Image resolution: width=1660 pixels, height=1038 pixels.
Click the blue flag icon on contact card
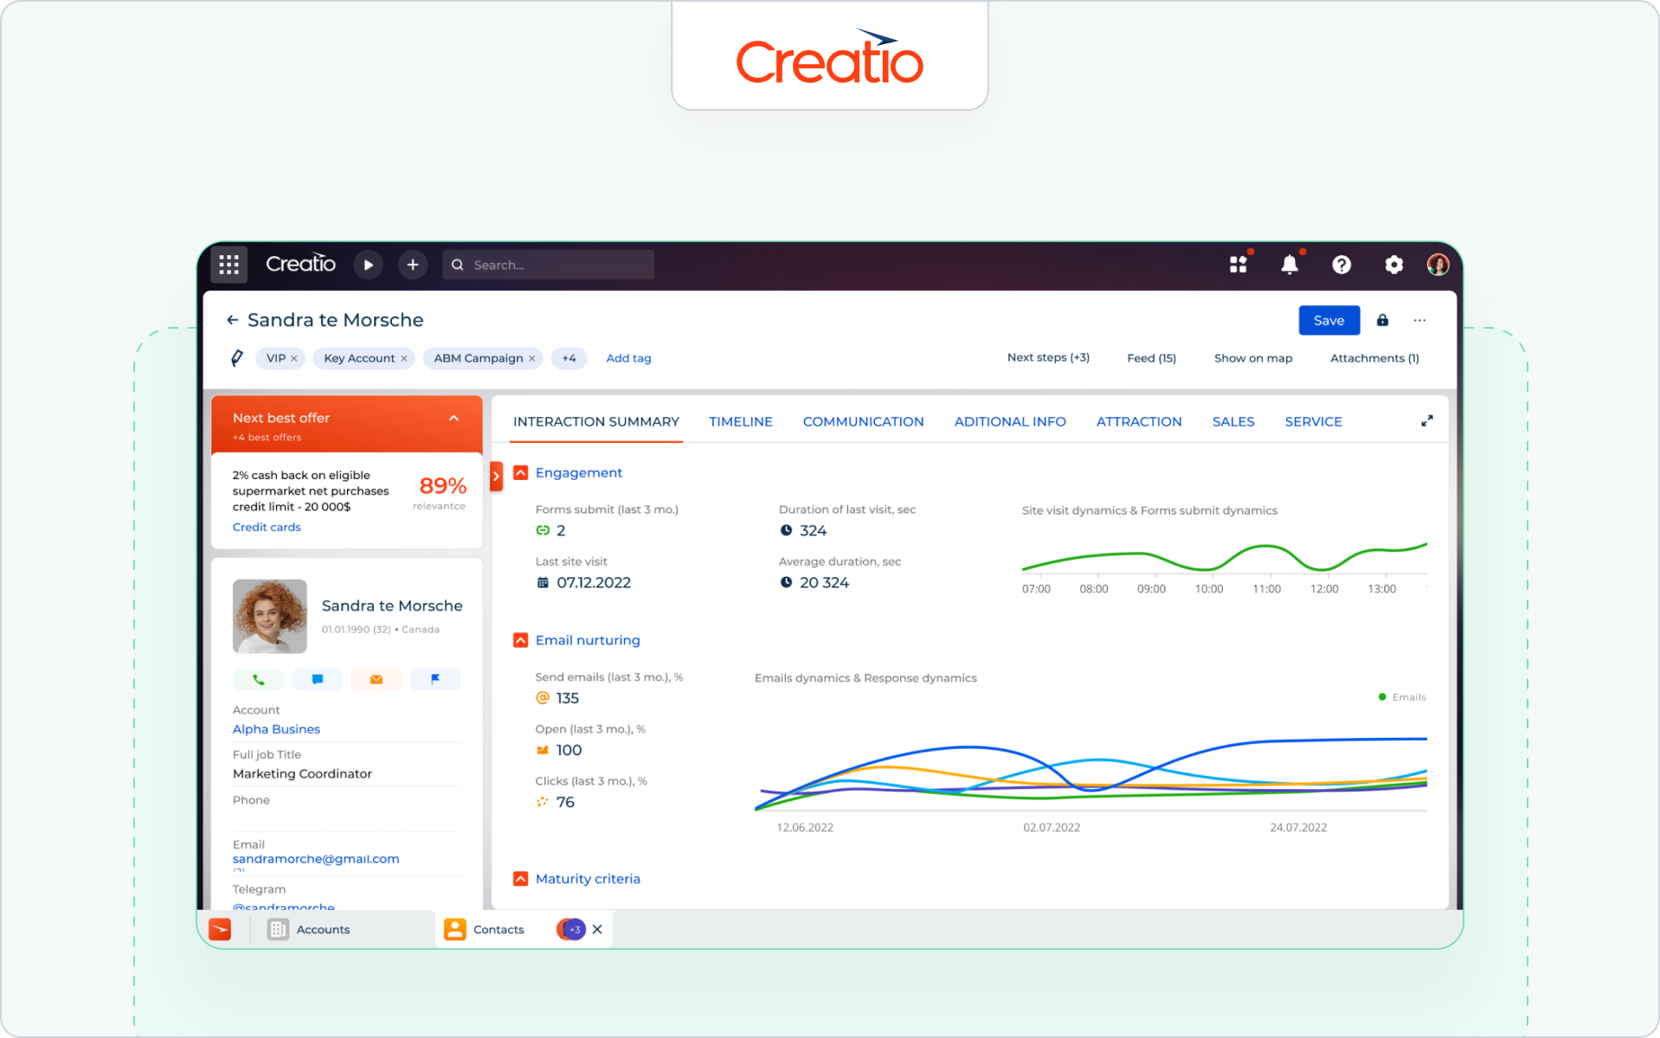tap(435, 680)
